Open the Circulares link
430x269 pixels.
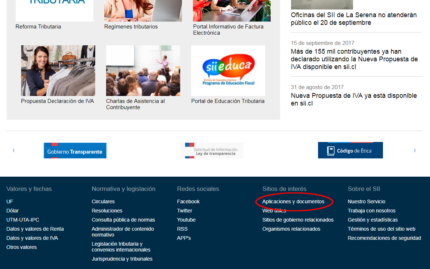pos(103,201)
